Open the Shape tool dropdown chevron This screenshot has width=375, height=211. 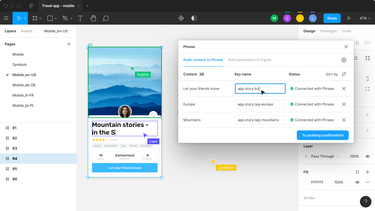55,18
